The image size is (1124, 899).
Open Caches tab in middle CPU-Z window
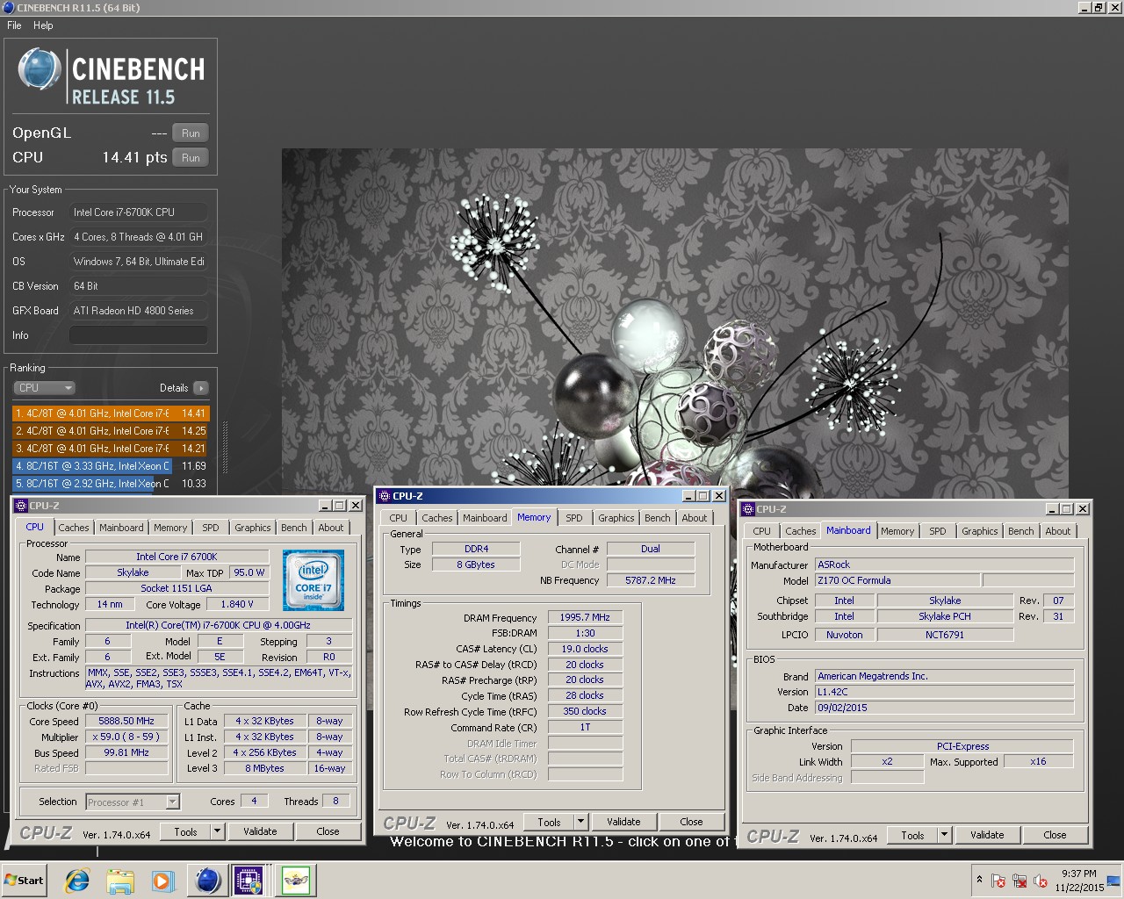click(437, 518)
